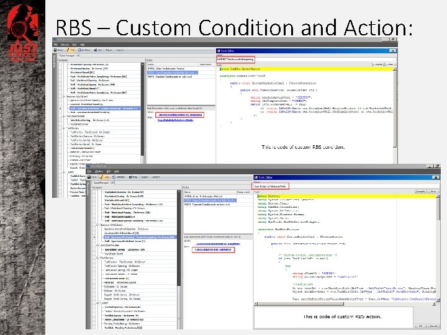The height and width of the screenshot is (335, 447).
Task: Click OK button in lower Code Editor
Action: [x=420, y=326]
